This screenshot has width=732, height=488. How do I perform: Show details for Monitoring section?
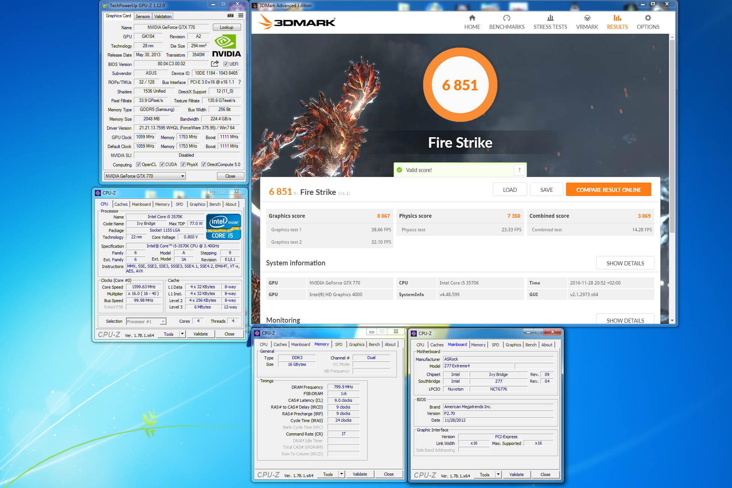(625, 319)
